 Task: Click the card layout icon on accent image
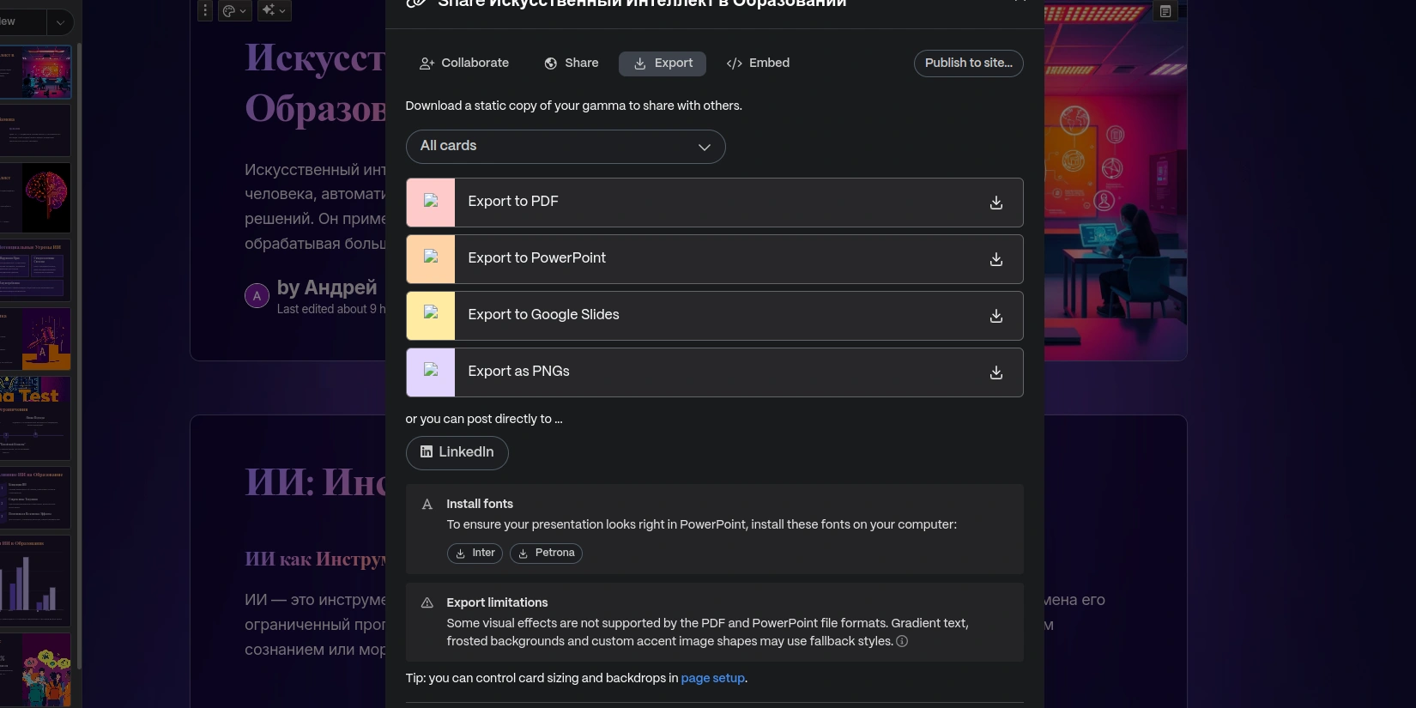(x=1165, y=11)
